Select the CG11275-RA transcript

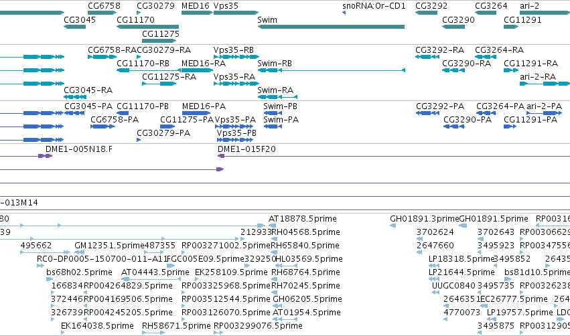coord(159,84)
